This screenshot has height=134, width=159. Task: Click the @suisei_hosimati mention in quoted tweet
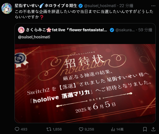pos(34,37)
